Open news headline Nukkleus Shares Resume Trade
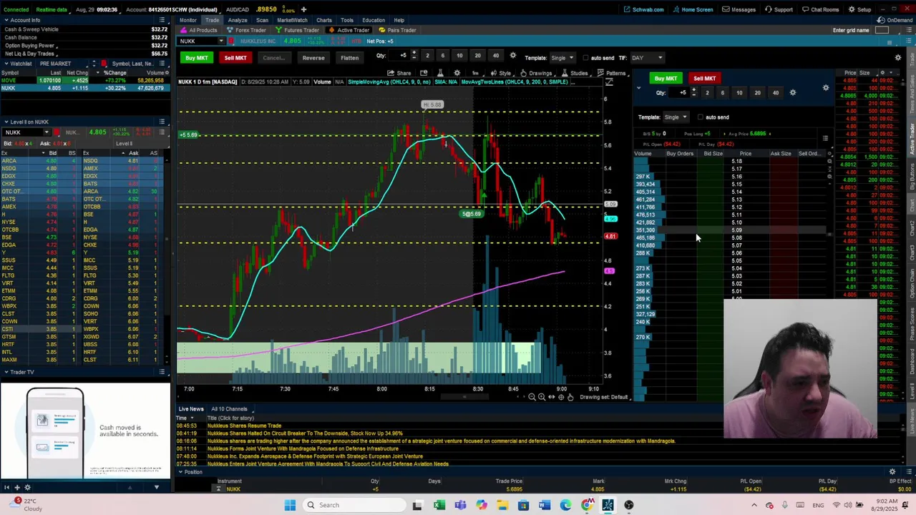916x515 pixels. [244, 426]
